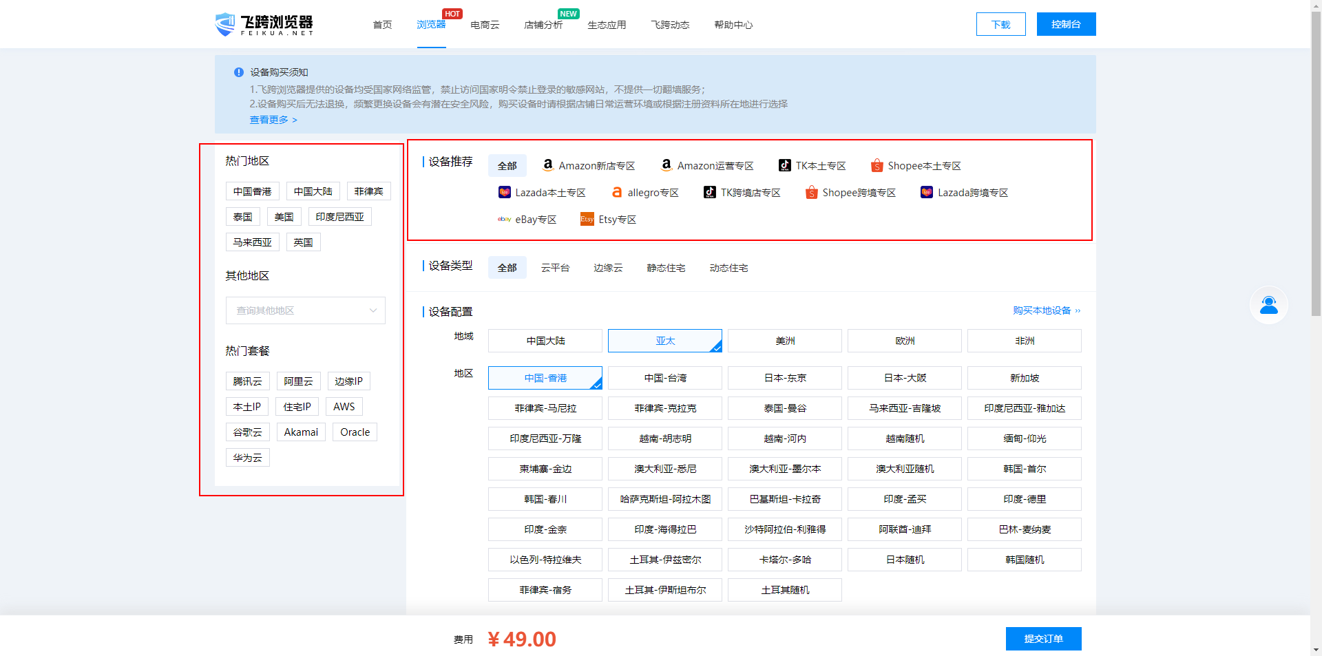Open the 查看更多 link

click(273, 120)
